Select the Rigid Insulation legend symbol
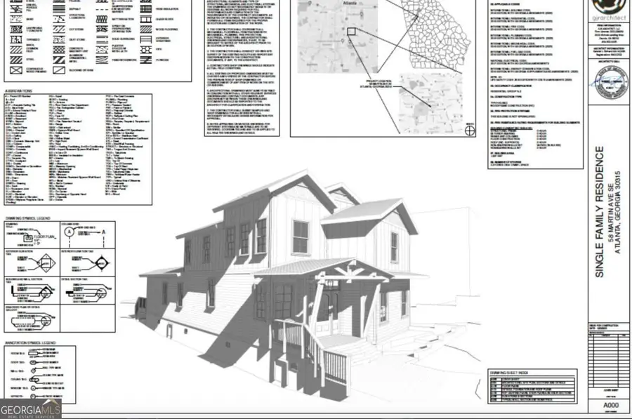 click(145, 9)
